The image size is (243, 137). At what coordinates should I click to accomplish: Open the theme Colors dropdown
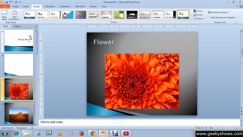click(x=199, y=11)
